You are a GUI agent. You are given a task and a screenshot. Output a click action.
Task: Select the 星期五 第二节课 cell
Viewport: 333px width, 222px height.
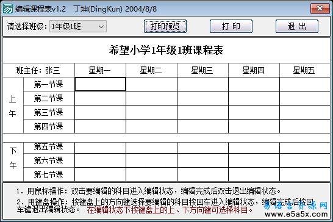click(x=305, y=98)
